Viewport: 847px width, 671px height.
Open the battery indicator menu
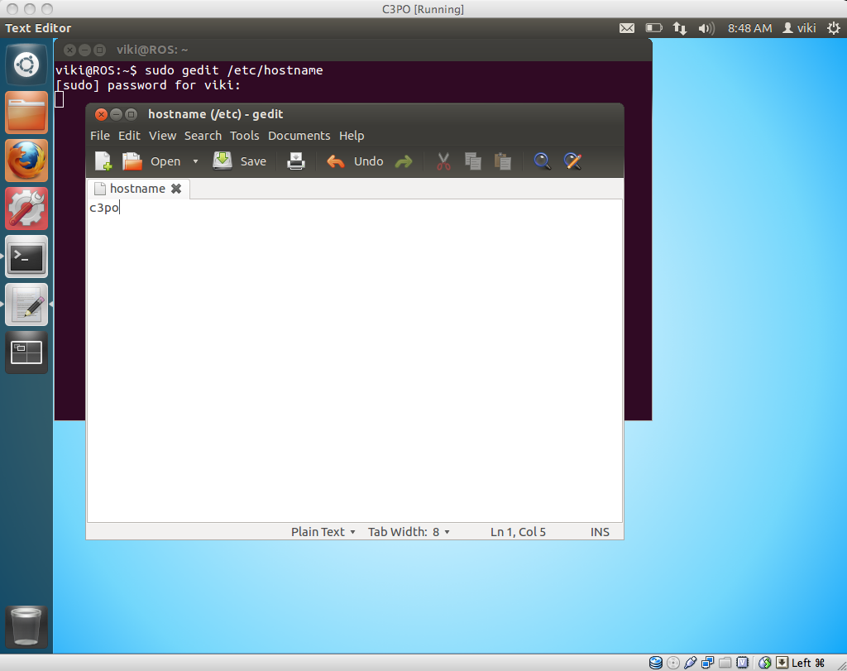click(x=653, y=28)
